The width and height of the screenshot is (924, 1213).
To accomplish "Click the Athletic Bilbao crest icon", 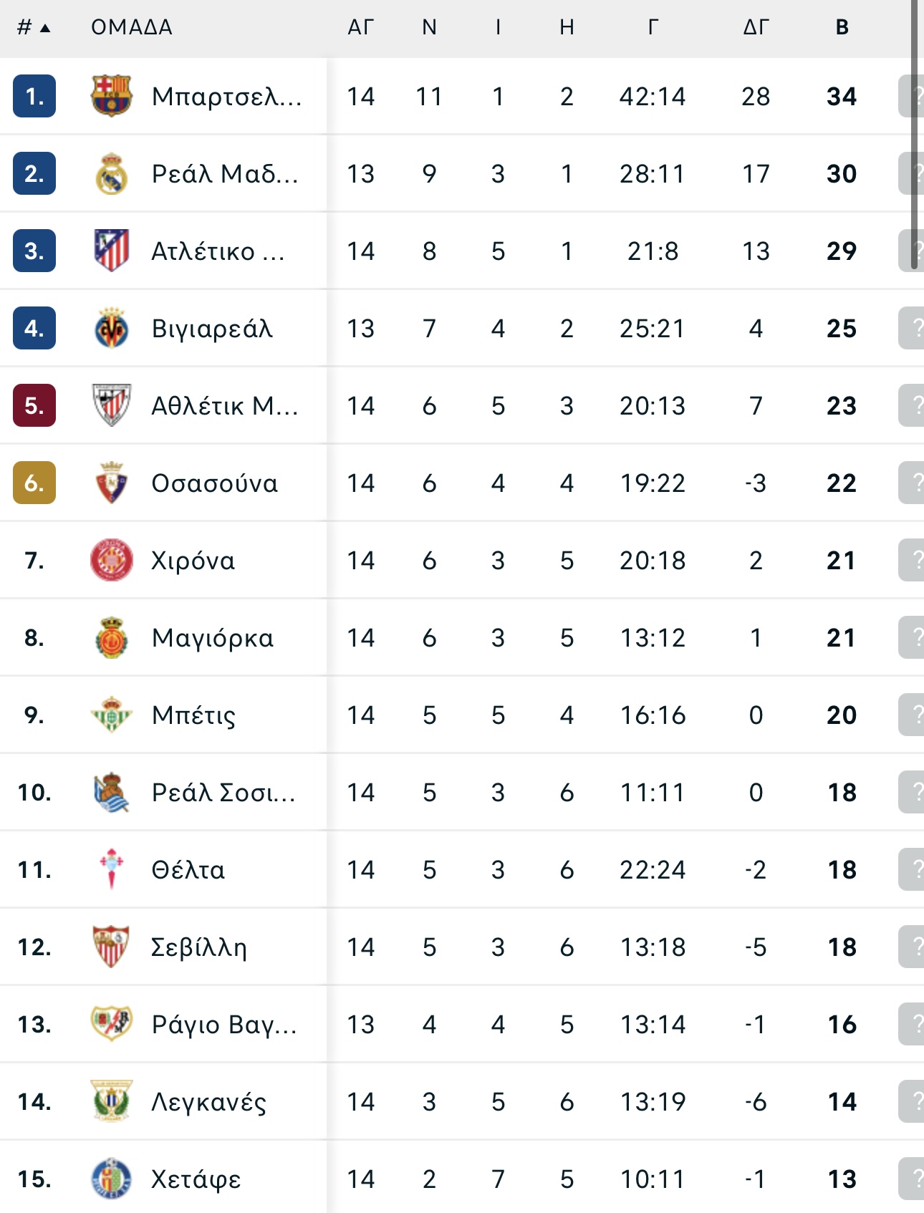I will tap(111, 405).
